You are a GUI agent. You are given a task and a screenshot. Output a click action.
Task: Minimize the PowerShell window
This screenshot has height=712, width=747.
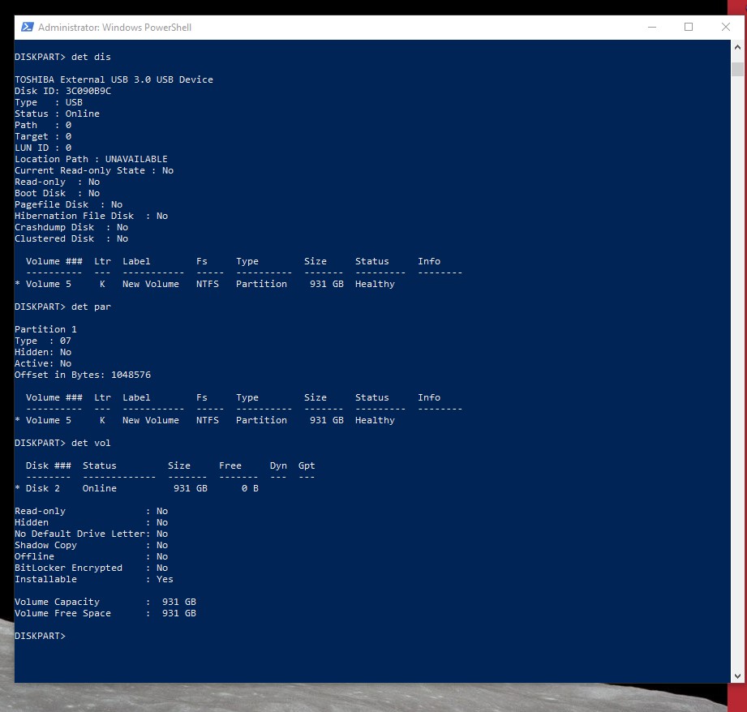651,28
